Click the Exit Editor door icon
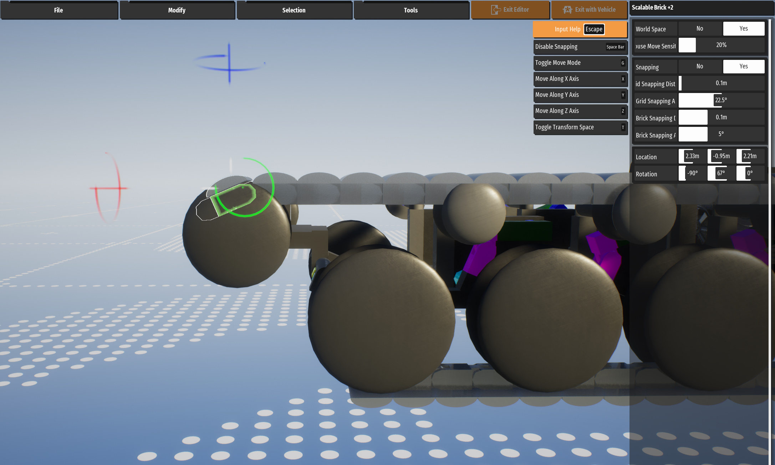775x465 pixels. click(x=495, y=10)
